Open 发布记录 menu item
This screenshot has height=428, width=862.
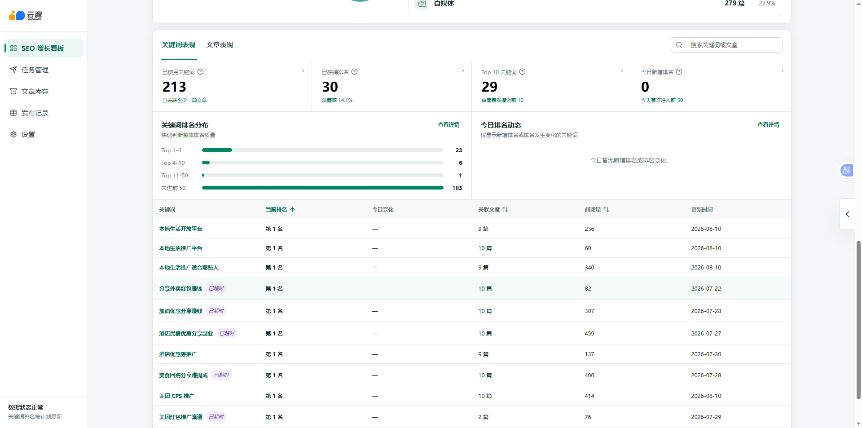click(44, 113)
